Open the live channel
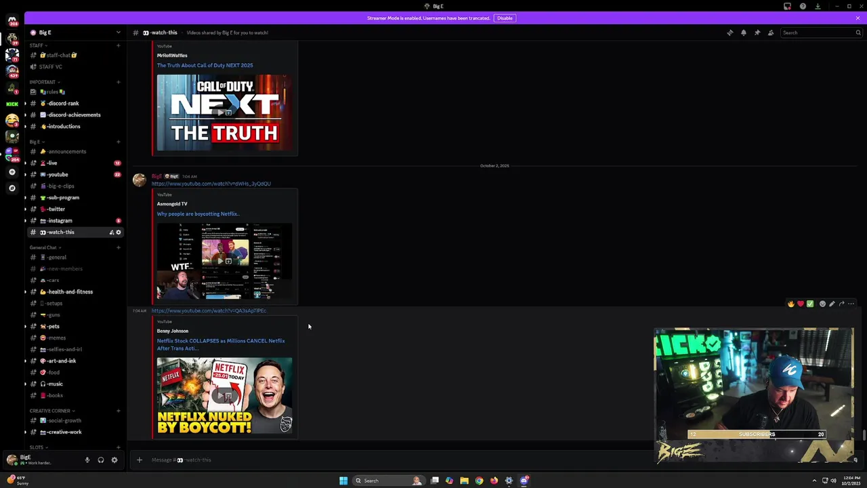The height and width of the screenshot is (488, 867). coord(75,163)
